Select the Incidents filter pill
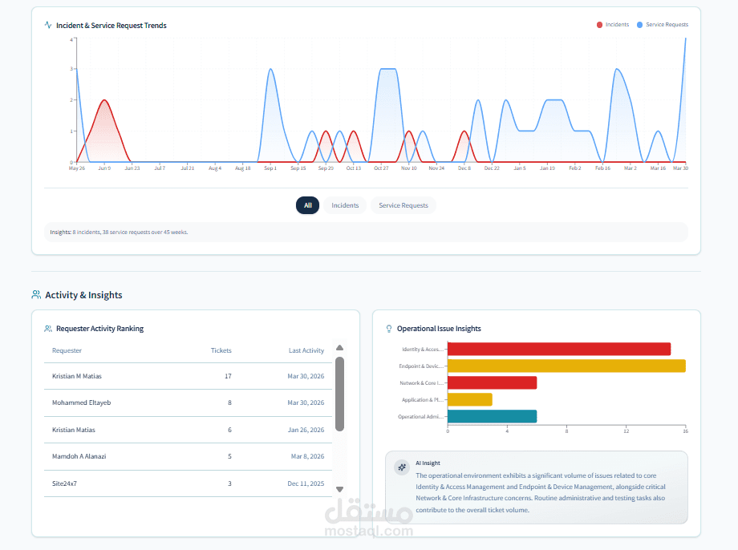 tap(345, 205)
